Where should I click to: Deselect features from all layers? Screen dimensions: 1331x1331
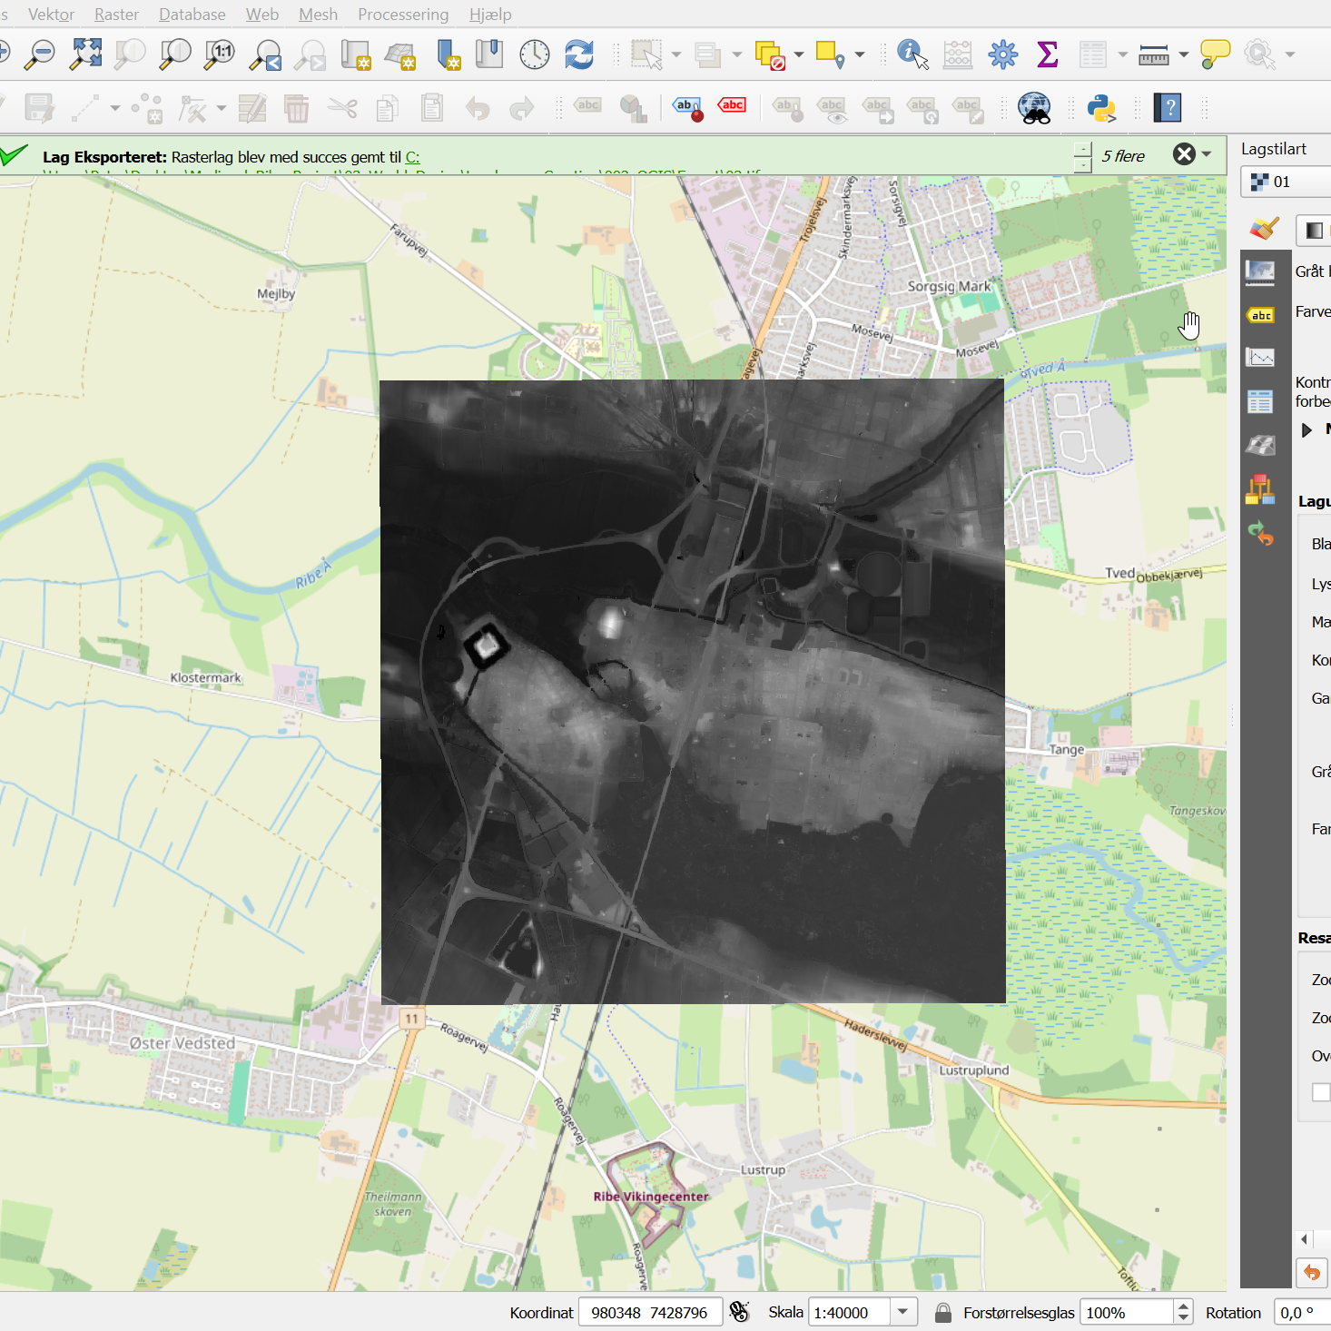[x=769, y=54]
